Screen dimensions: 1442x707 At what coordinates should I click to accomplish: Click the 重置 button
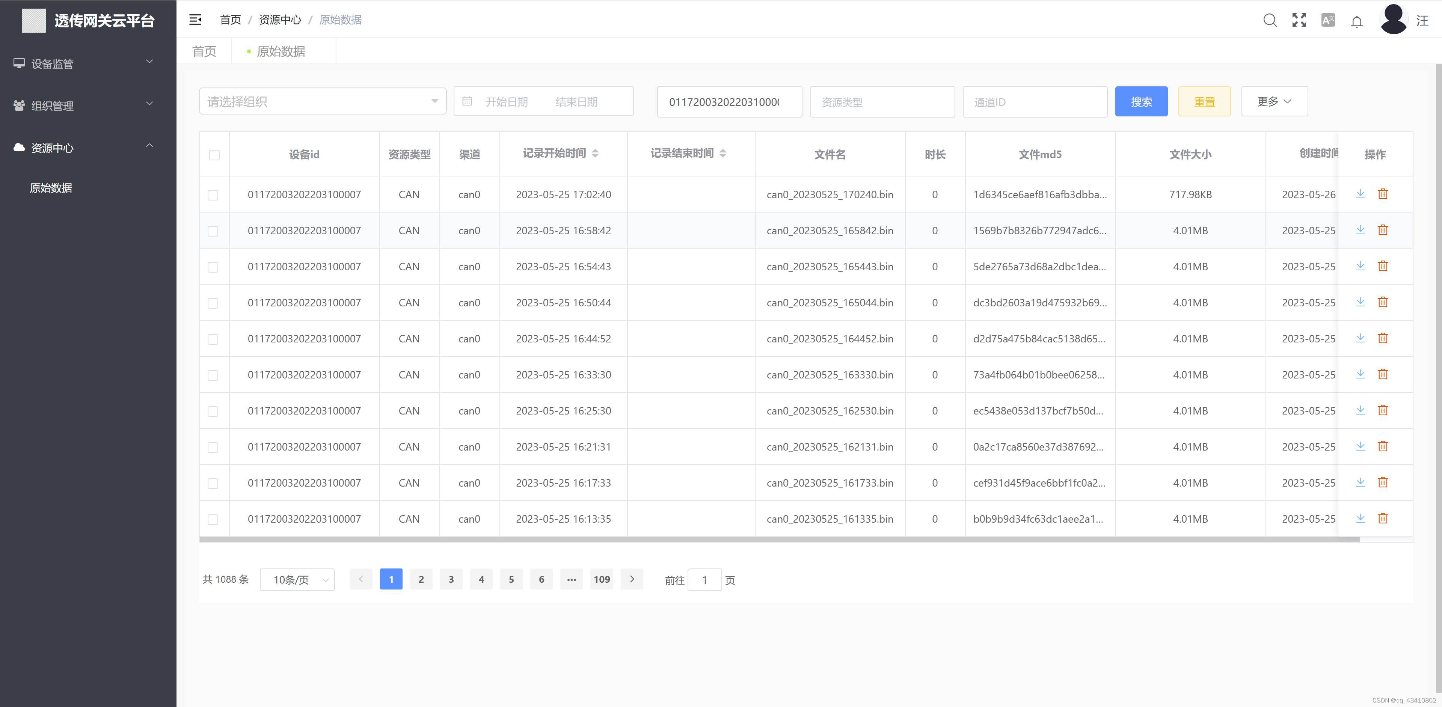tap(1205, 101)
